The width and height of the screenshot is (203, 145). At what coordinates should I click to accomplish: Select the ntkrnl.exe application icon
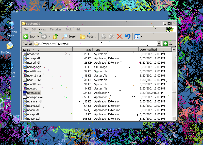(25, 93)
